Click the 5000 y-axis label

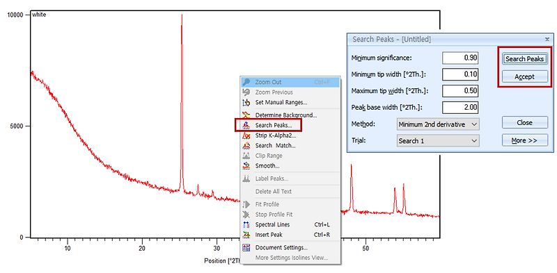pos(17,126)
